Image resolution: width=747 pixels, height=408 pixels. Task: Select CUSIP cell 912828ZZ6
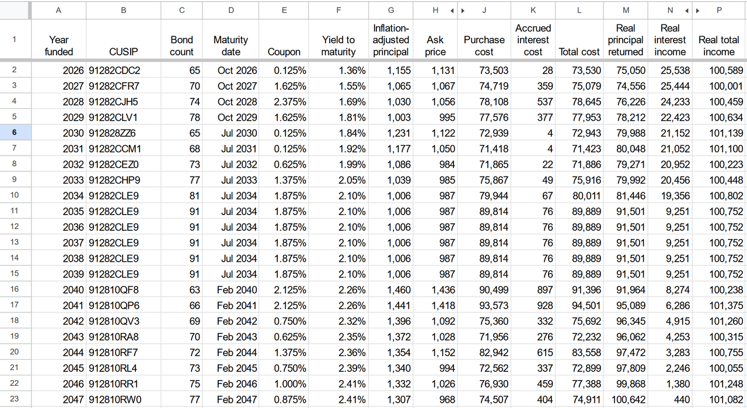coord(124,133)
